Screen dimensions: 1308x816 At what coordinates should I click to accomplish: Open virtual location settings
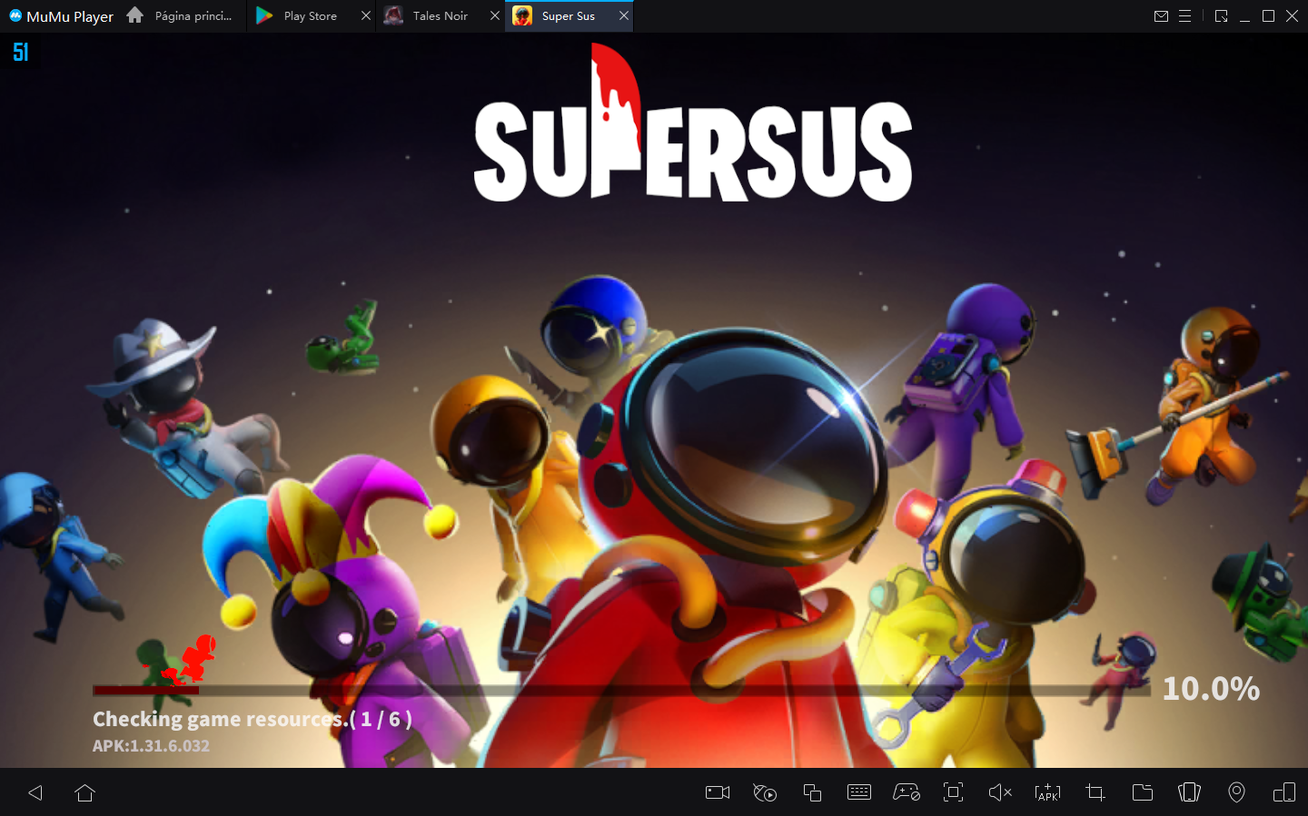(1236, 792)
